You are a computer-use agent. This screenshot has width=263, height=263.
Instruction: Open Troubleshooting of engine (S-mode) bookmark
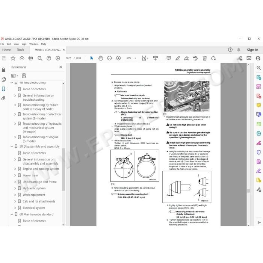[x=41, y=139]
